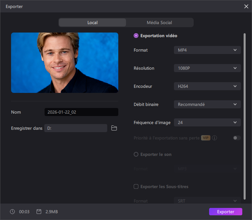
Task: Click the Nom text field
Action: coord(81,112)
